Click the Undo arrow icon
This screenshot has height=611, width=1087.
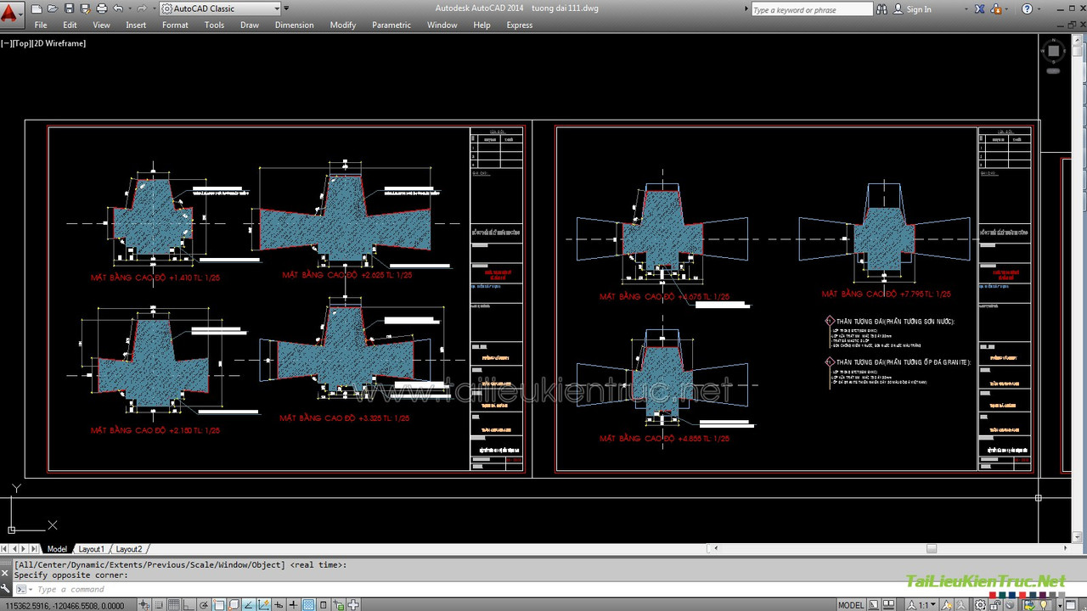118,8
